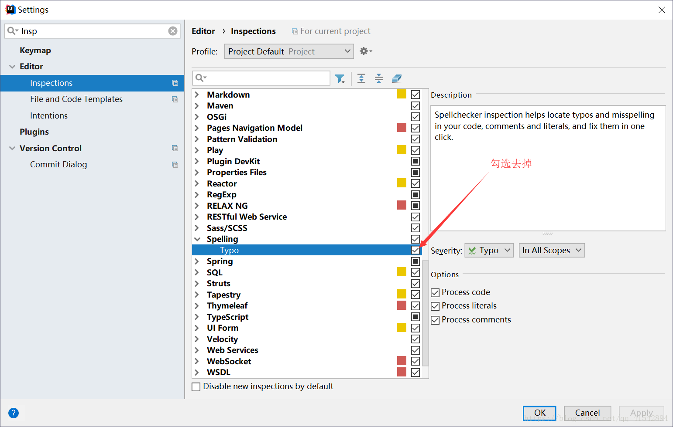Click the Cancel button
Viewport: 673px width, 427px height.
(587, 413)
